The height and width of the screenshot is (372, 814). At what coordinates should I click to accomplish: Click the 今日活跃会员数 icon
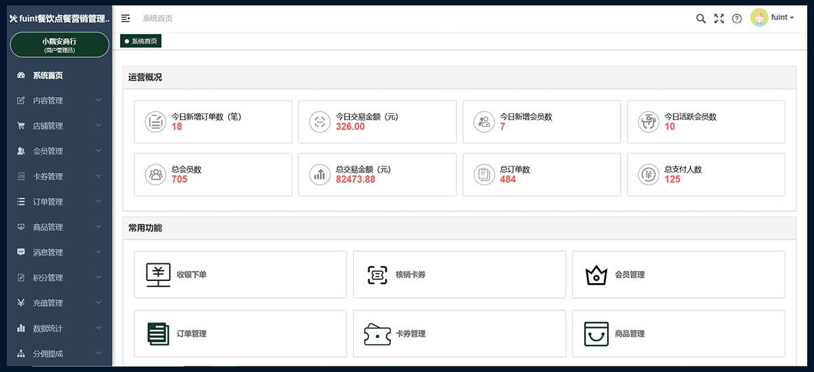click(x=648, y=122)
